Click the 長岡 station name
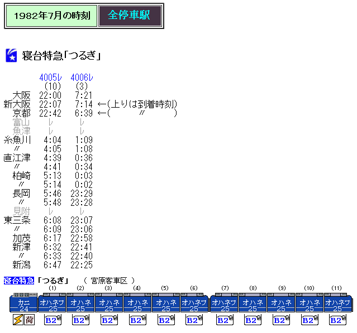This screenshot has height=333, width=357. [21, 194]
